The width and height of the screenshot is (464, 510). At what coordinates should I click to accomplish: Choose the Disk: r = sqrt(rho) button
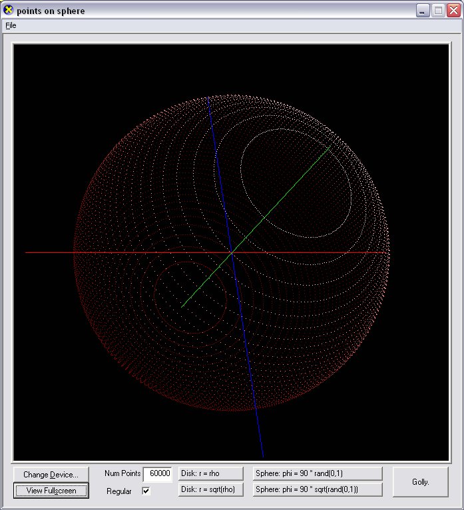point(211,490)
